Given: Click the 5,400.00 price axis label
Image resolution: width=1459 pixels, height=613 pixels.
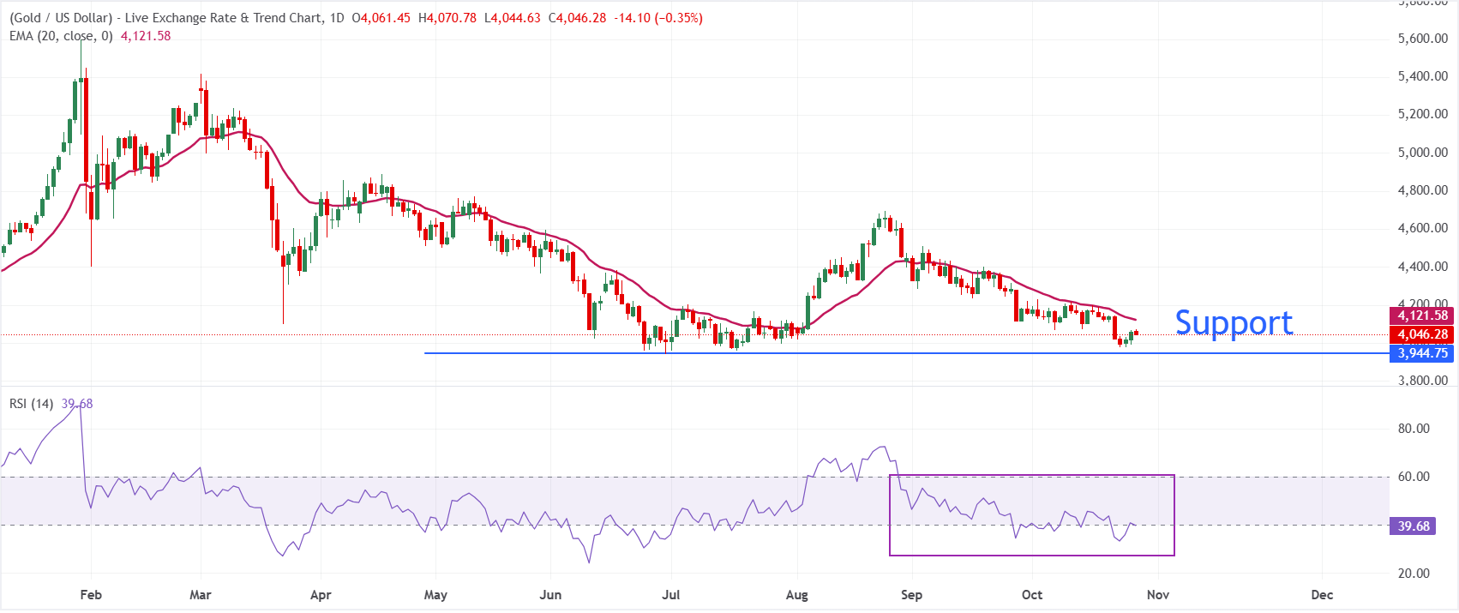Looking at the screenshot, I should pyautogui.click(x=1423, y=76).
